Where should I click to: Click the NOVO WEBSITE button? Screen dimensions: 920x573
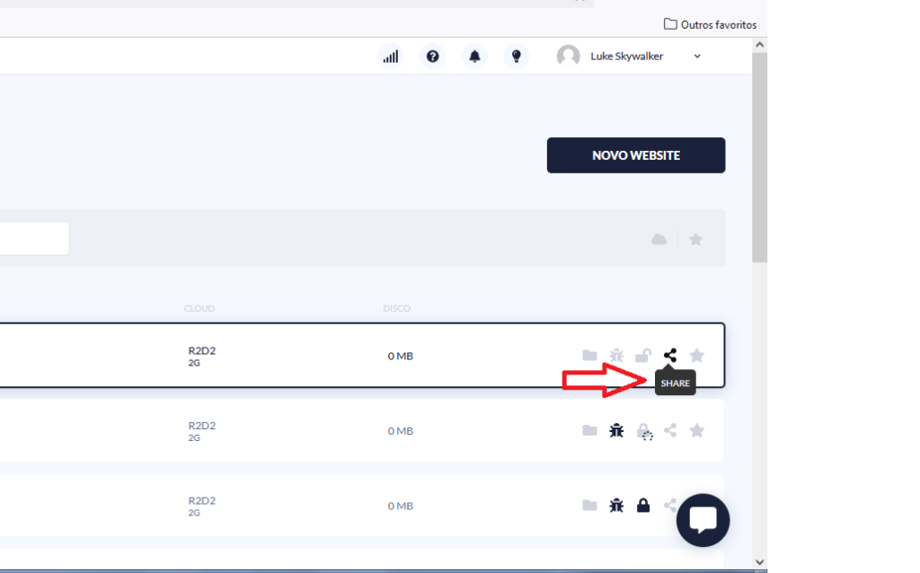(636, 155)
